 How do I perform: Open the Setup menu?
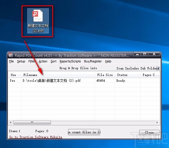click(x=21, y=61)
